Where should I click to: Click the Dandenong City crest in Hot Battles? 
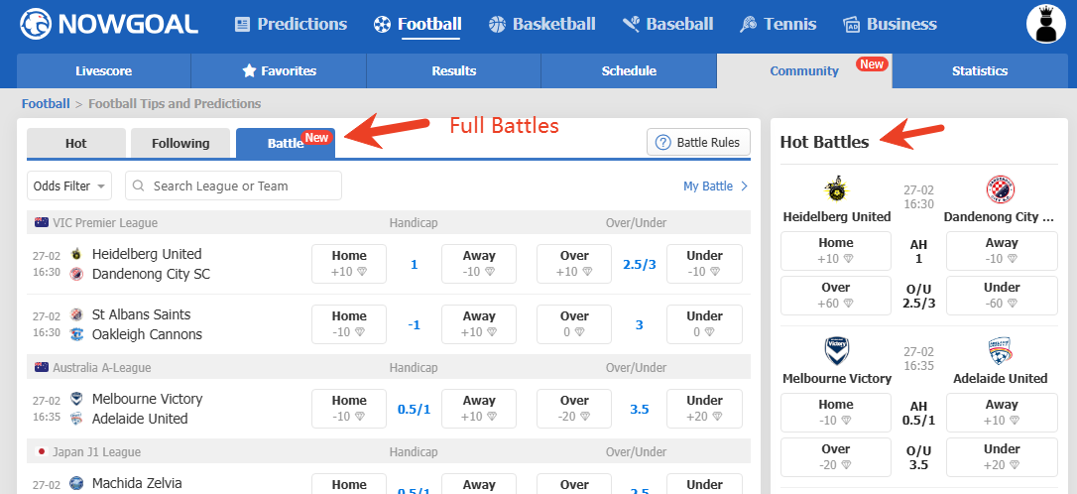point(1000,189)
